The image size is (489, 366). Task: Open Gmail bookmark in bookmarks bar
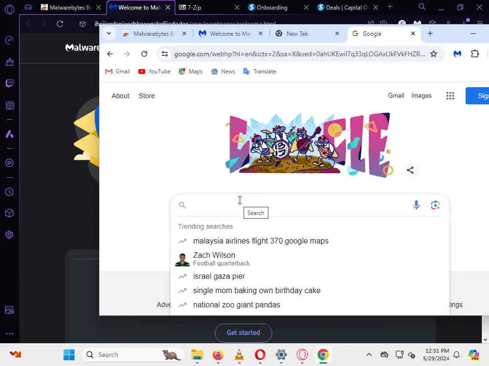(x=117, y=71)
